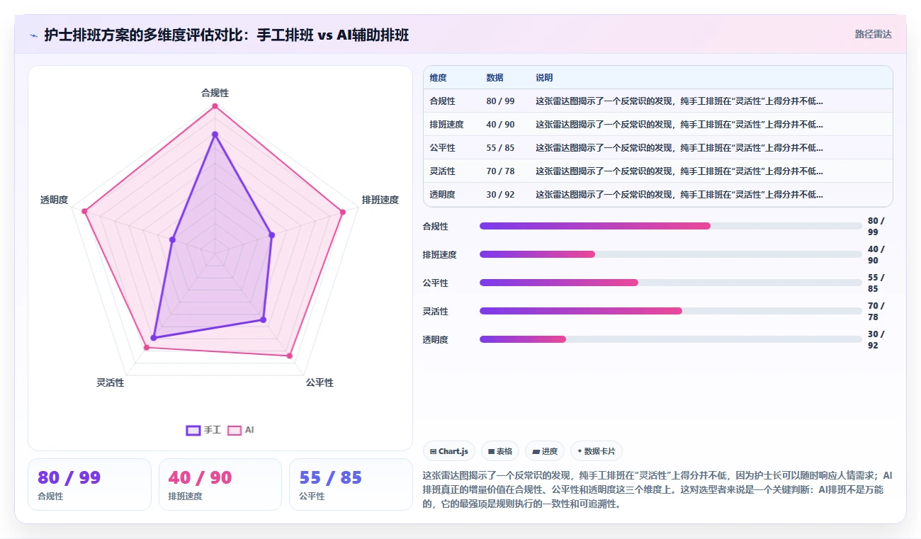Click the 路径雷达 label in the header
The width and height of the screenshot is (921, 539).
873,34
